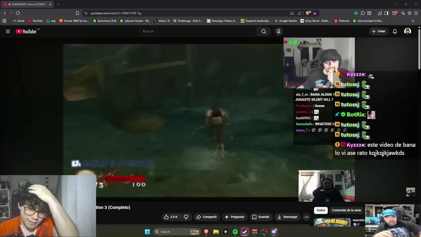The width and height of the screenshot is (421, 237).
Task: Open the Gmail bookmark
Action: (18, 21)
